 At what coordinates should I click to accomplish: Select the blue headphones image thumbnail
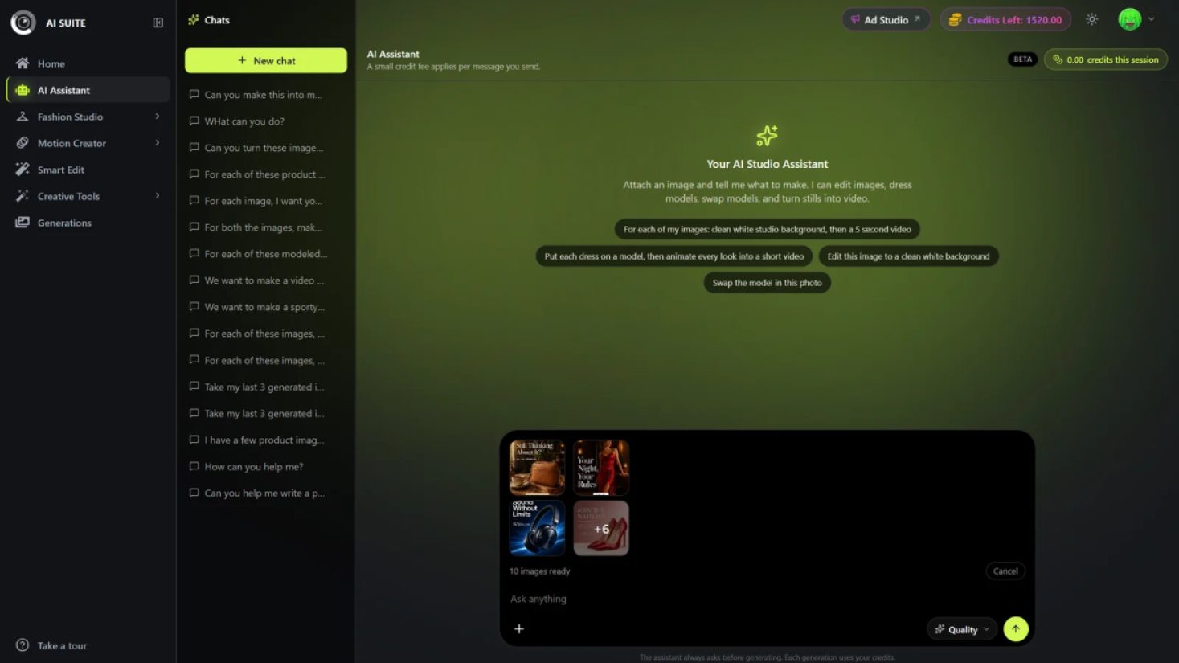tap(537, 528)
